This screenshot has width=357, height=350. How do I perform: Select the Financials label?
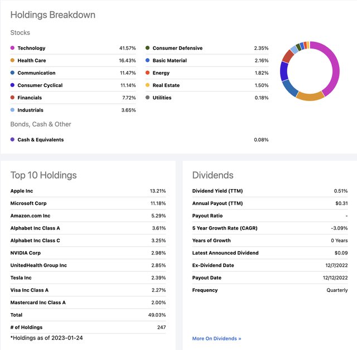30,98
